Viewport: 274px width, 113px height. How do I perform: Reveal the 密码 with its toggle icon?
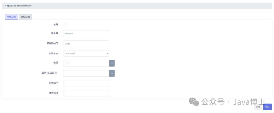tap(112, 63)
